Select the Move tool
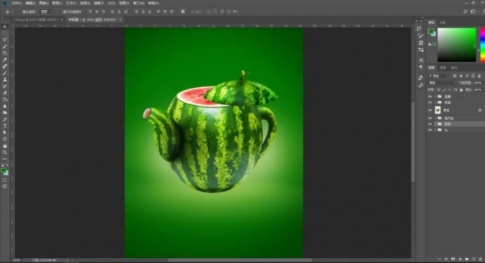485x263 pixels. coord(5,27)
